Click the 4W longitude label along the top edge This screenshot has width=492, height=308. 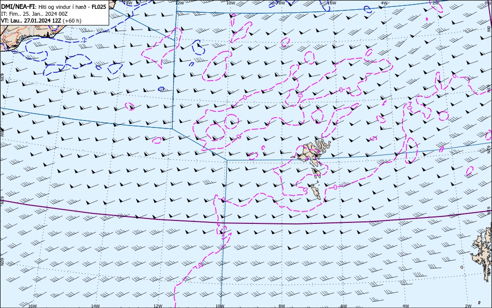coord(384,3)
